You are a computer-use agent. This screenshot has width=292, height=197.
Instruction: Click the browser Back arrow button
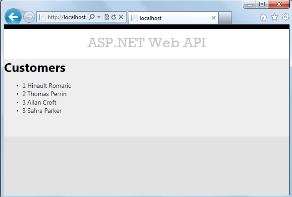coord(13,17)
